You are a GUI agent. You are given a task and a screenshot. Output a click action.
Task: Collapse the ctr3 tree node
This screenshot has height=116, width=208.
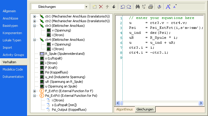click(x=34, y=26)
